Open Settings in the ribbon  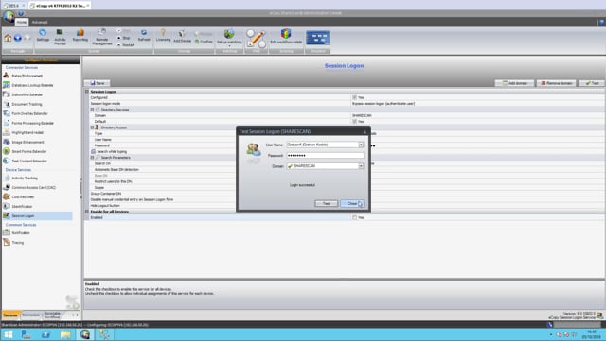click(43, 36)
